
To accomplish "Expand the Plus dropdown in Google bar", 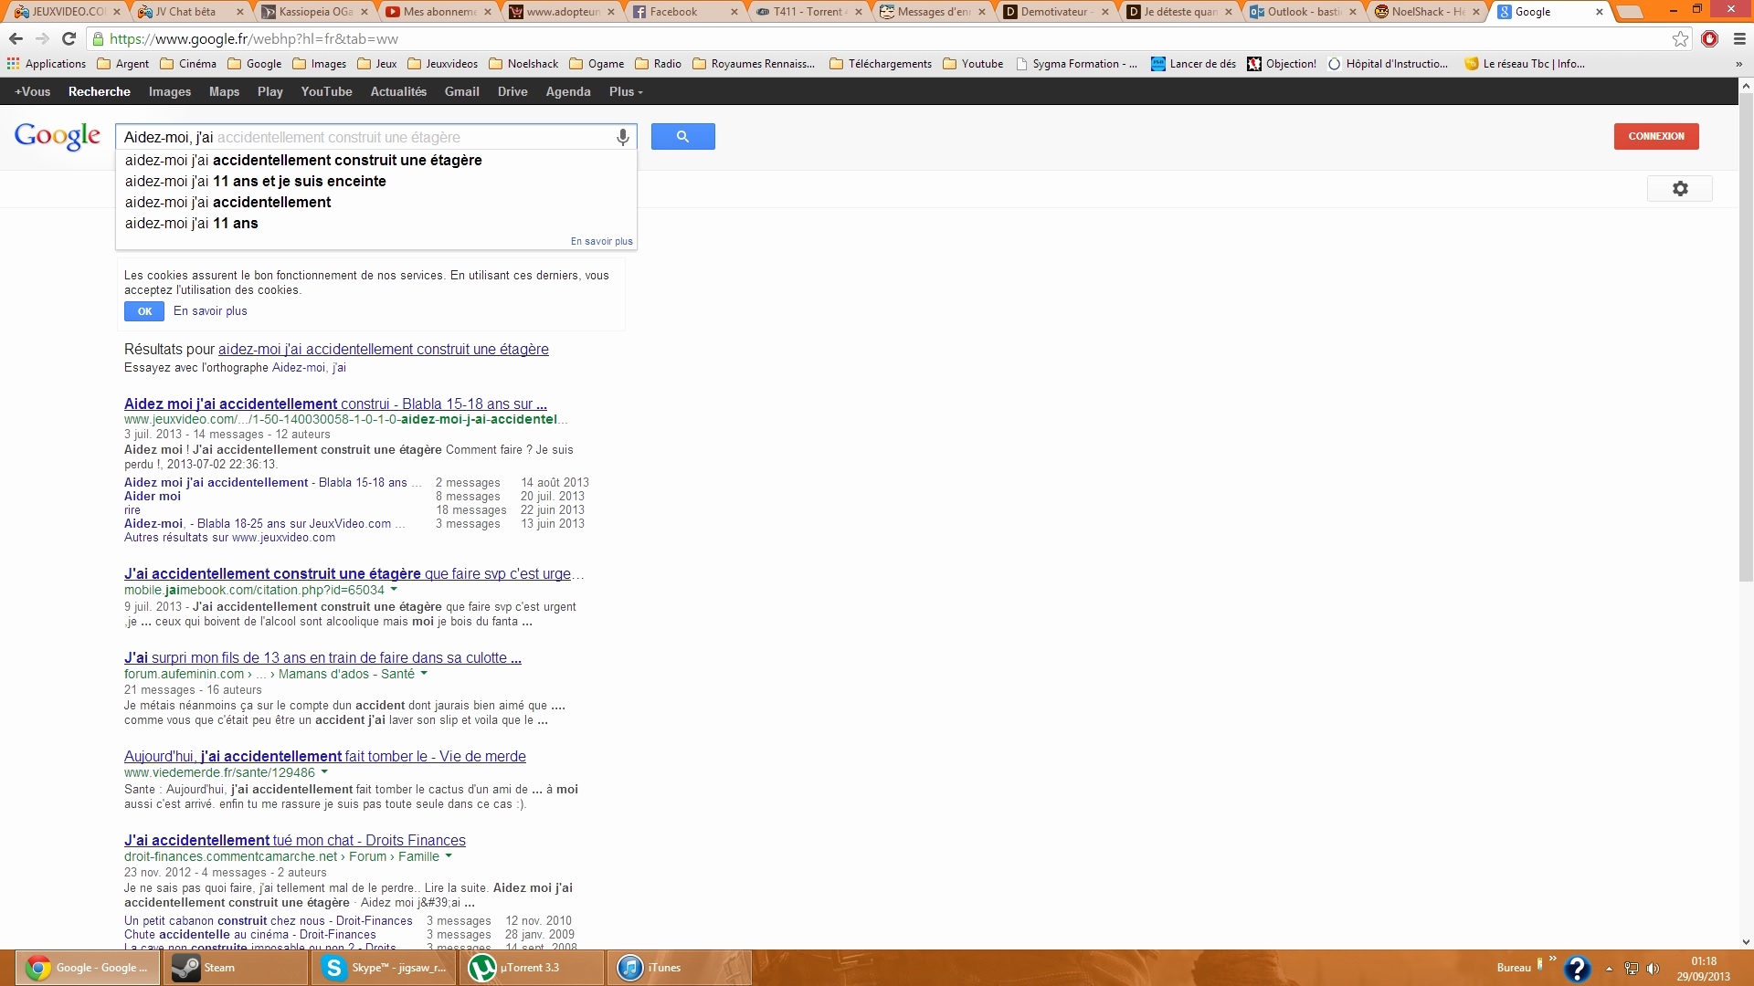I will pyautogui.click(x=626, y=91).
